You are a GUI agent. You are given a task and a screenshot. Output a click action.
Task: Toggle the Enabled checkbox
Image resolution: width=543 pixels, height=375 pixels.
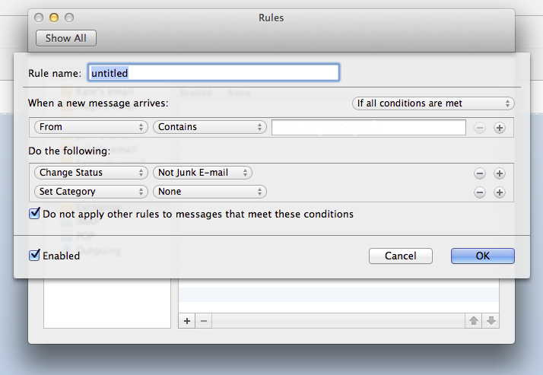tap(34, 255)
